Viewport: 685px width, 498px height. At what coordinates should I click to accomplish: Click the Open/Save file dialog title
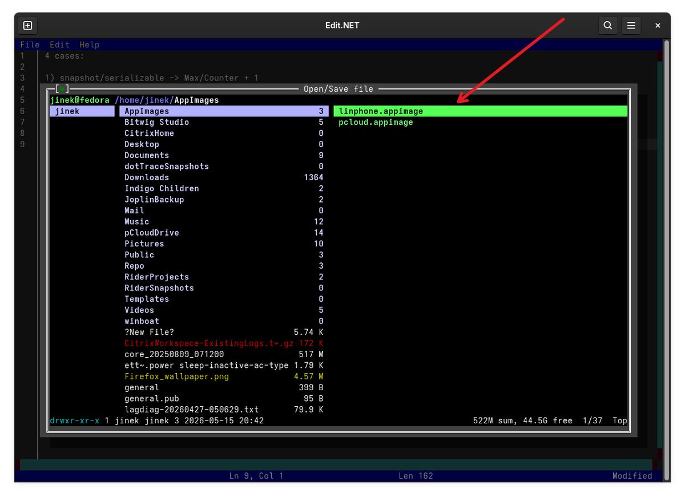(x=339, y=89)
